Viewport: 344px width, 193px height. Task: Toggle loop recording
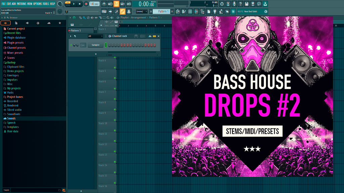(129, 4)
